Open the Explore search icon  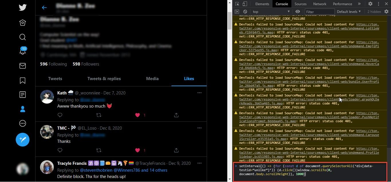(23, 37)
